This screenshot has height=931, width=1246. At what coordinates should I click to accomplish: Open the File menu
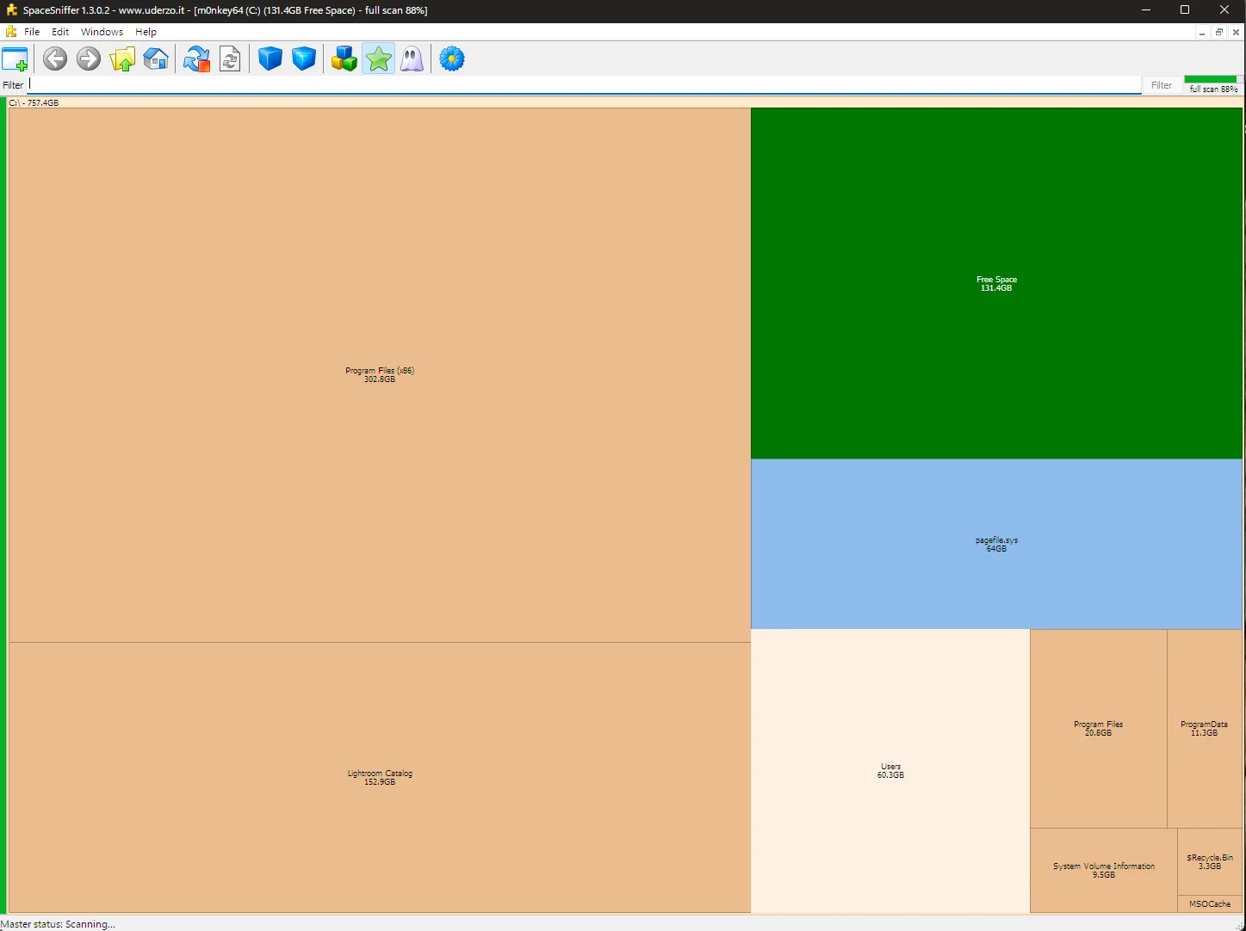[x=32, y=32]
